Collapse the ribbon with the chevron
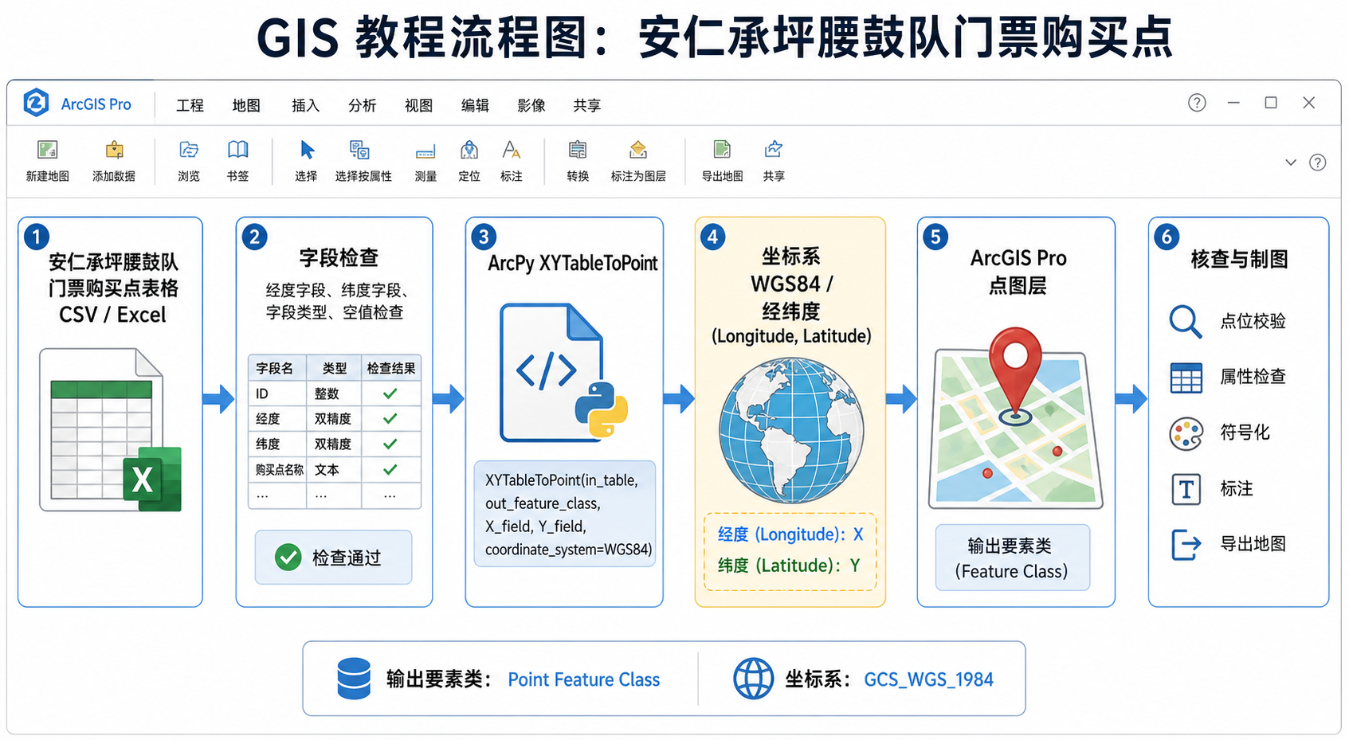The height and width of the screenshot is (740, 1349). (1291, 162)
